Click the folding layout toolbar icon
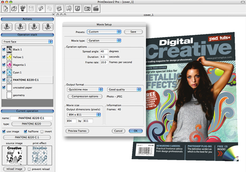 pos(69,9)
